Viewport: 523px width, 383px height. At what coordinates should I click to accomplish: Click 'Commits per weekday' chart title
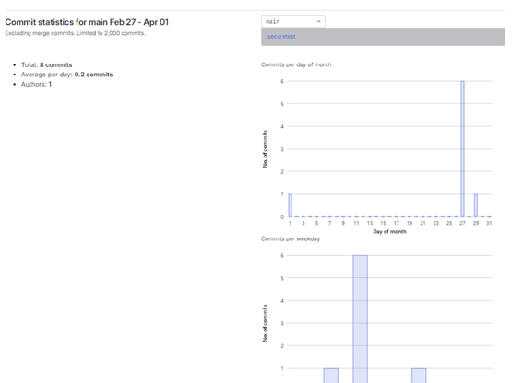[291, 238]
